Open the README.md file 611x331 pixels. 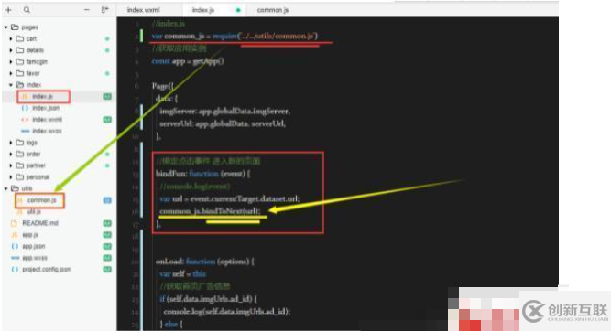pyautogui.click(x=40, y=223)
